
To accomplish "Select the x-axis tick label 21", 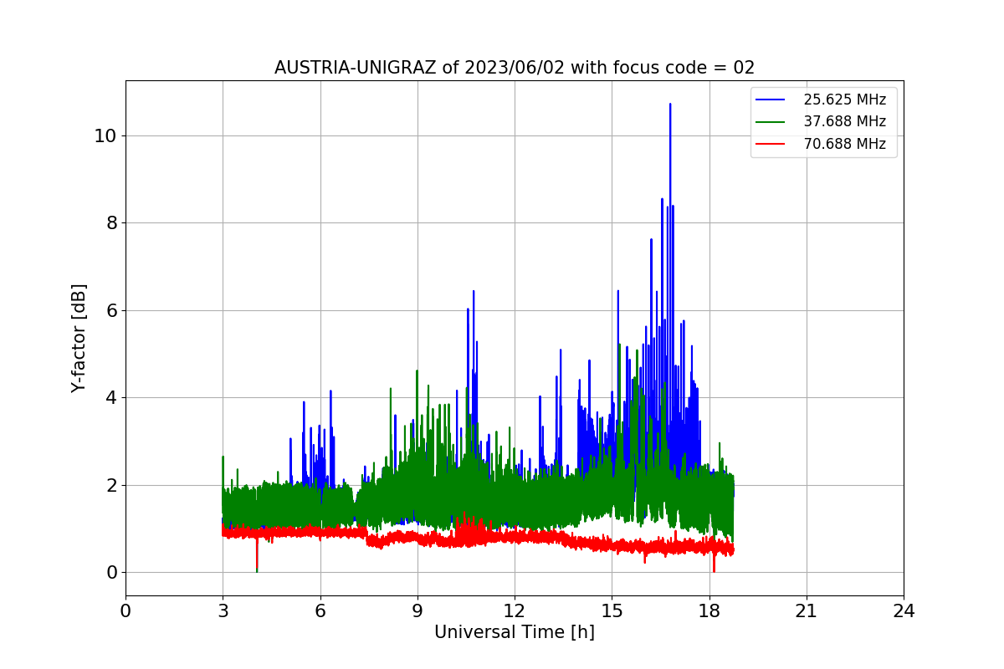I will tap(807, 611).
